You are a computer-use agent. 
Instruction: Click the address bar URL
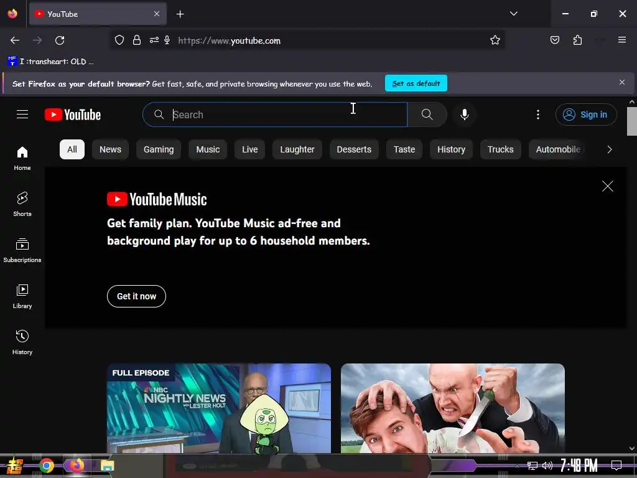point(229,40)
